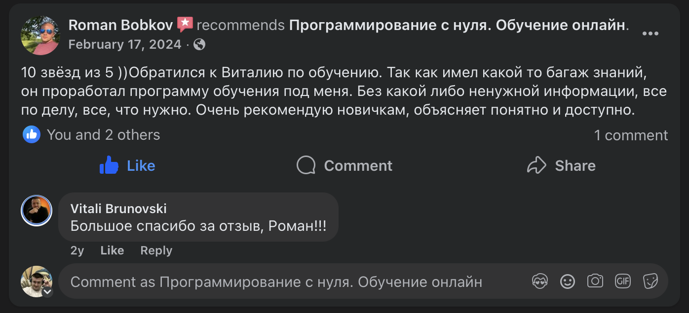Unlike the post via the Like button
The width and height of the screenshot is (689, 313).
(127, 165)
